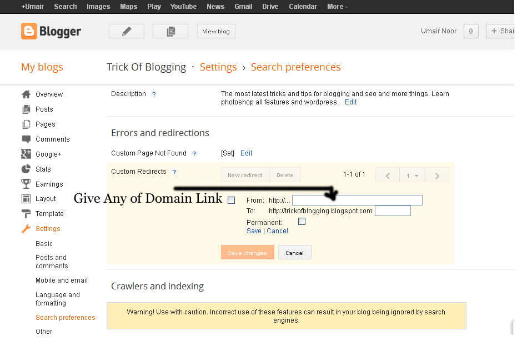Click the Posts document icon
This screenshot has height=361, width=522.
point(26,109)
